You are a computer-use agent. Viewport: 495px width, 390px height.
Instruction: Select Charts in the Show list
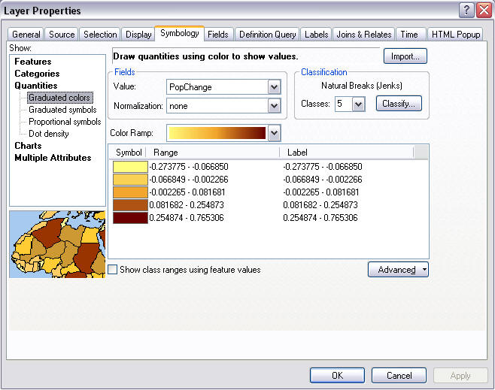[28, 146]
